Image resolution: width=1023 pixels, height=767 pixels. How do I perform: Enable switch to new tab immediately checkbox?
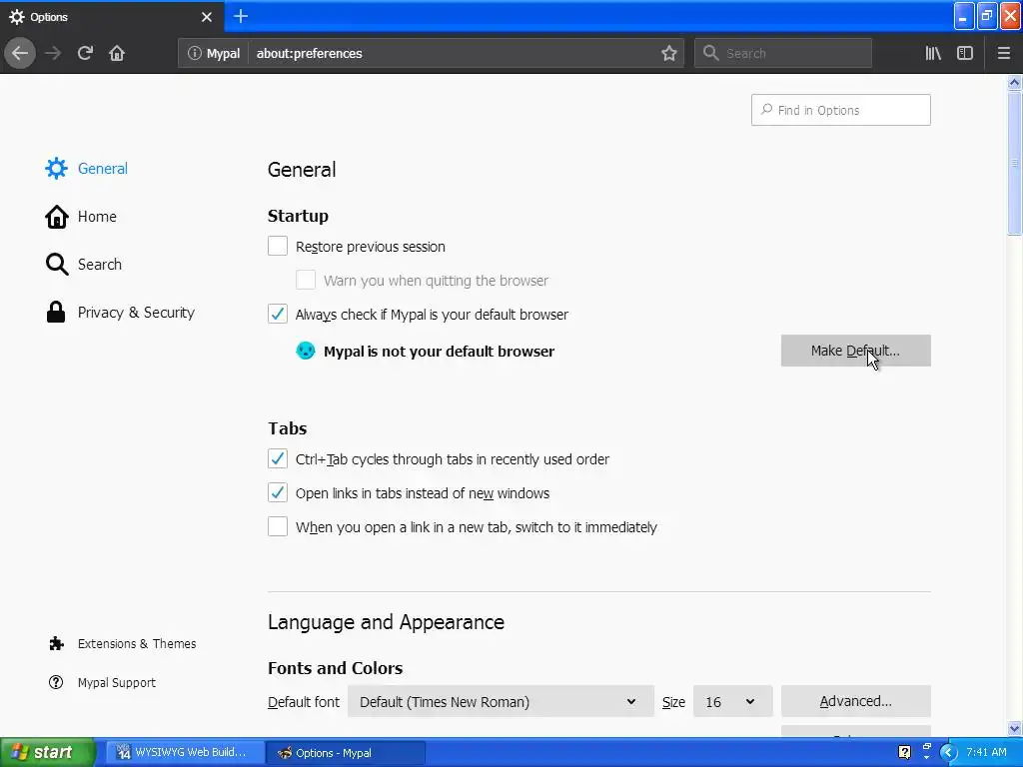click(x=278, y=526)
